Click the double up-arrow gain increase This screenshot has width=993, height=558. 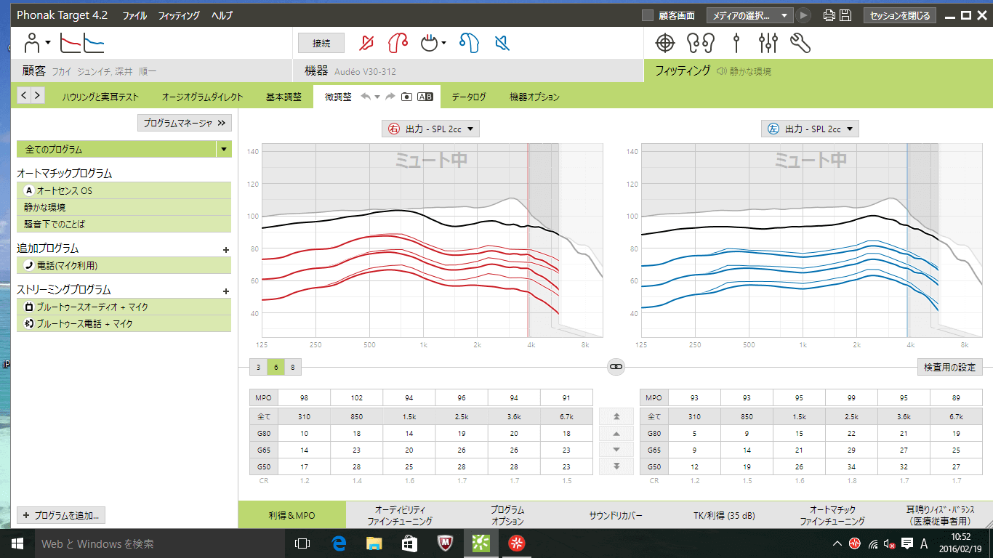pos(616,416)
